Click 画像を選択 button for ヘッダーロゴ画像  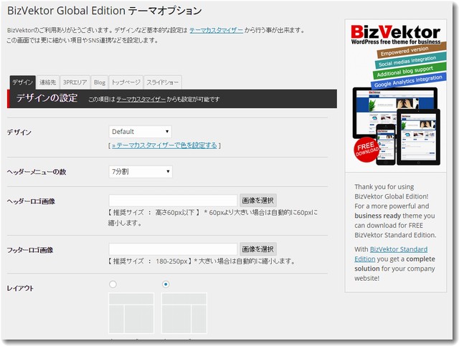[258, 201]
